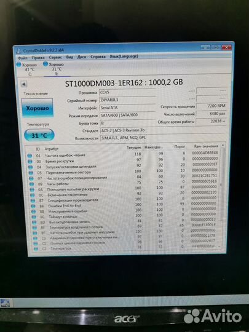Image resolution: width=249 pixels, height=332 pixels.
Task: Click status icon for attribute C0 row
Action: [36, 239]
